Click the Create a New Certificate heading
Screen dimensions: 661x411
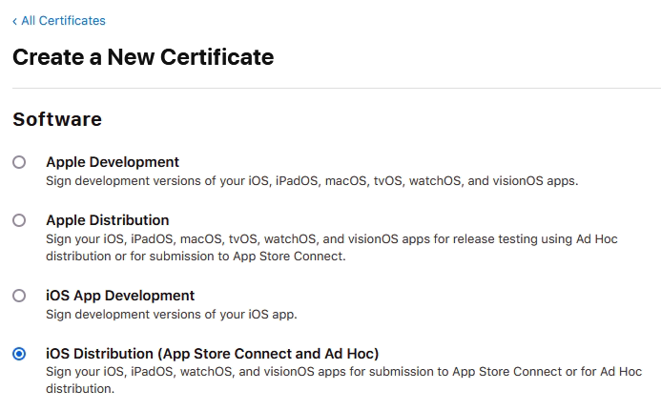[x=143, y=57]
